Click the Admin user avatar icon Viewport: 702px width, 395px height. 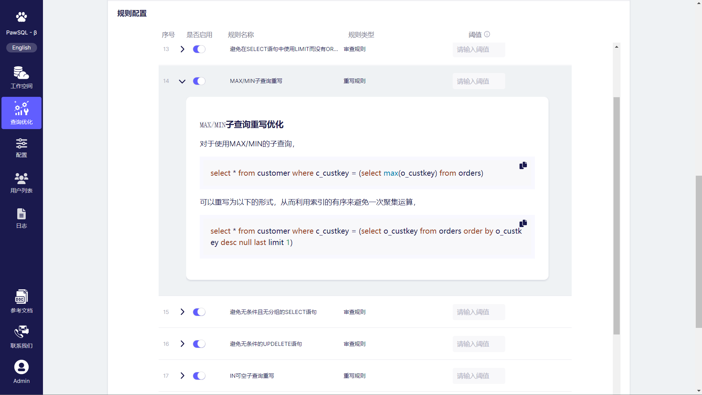click(x=21, y=367)
